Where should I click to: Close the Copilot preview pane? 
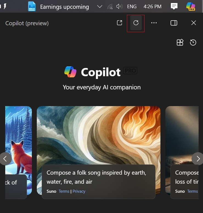click(193, 23)
